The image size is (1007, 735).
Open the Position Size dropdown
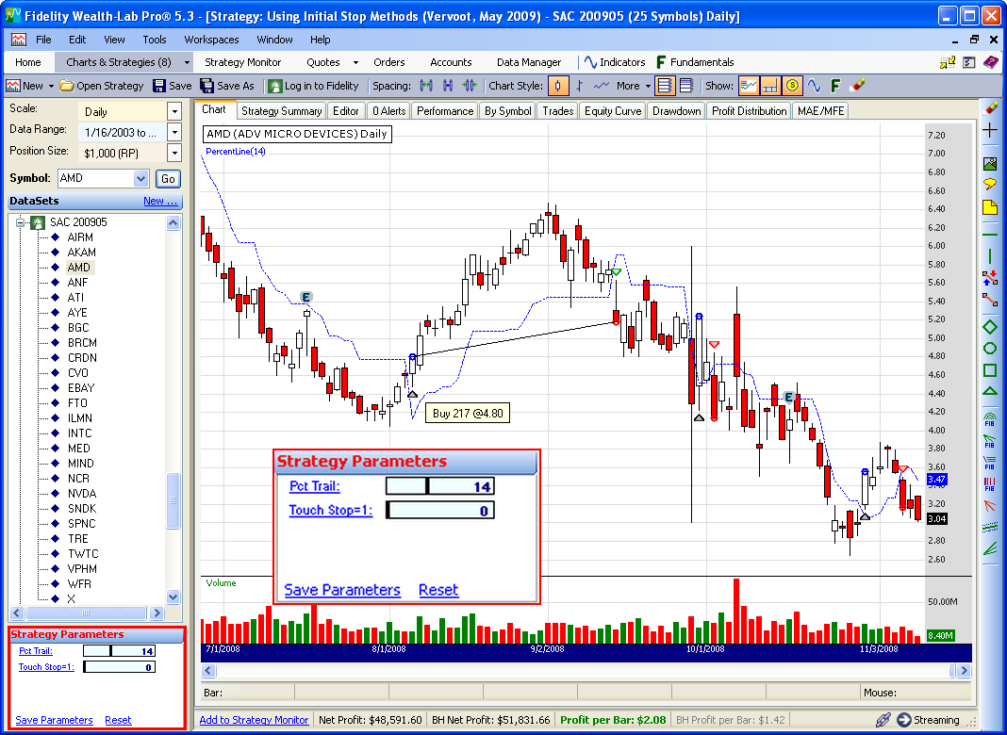173,153
